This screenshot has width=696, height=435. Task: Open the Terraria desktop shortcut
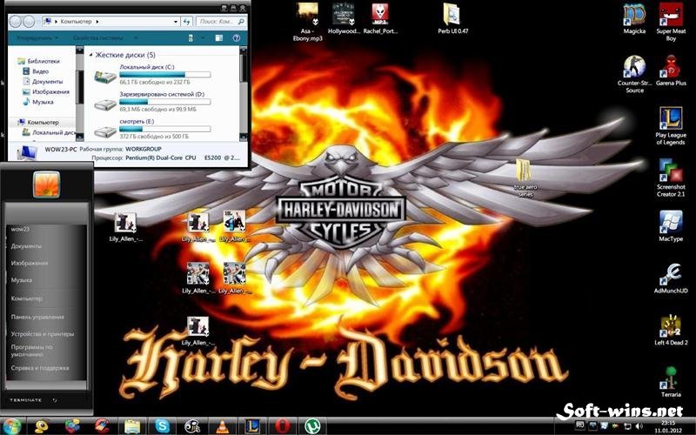click(671, 382)
